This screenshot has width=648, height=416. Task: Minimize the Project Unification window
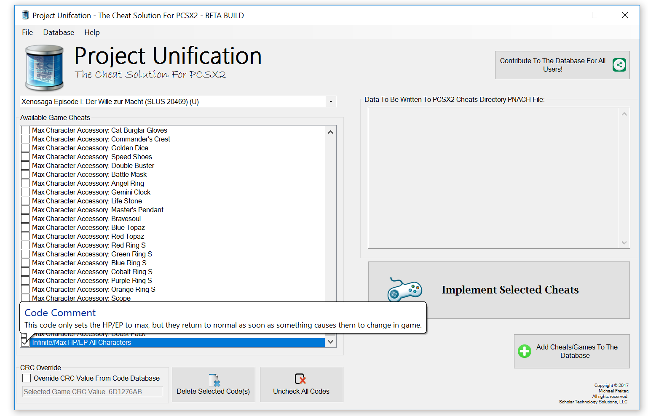point(566,15)
